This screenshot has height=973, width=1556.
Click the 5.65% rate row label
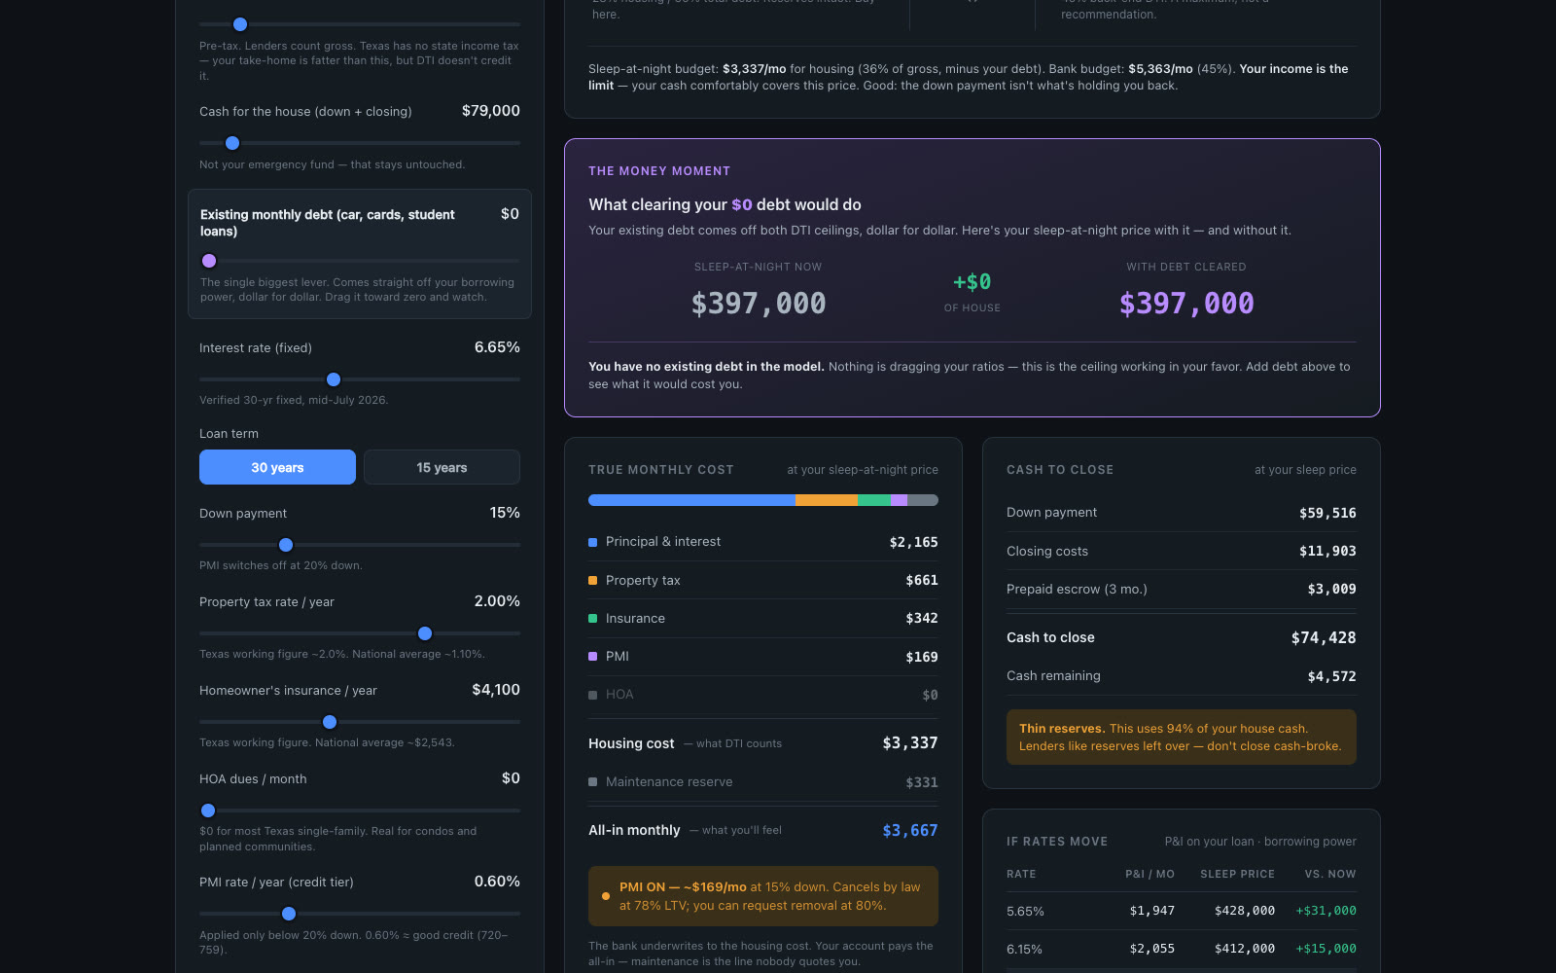tap(1025, 912)
